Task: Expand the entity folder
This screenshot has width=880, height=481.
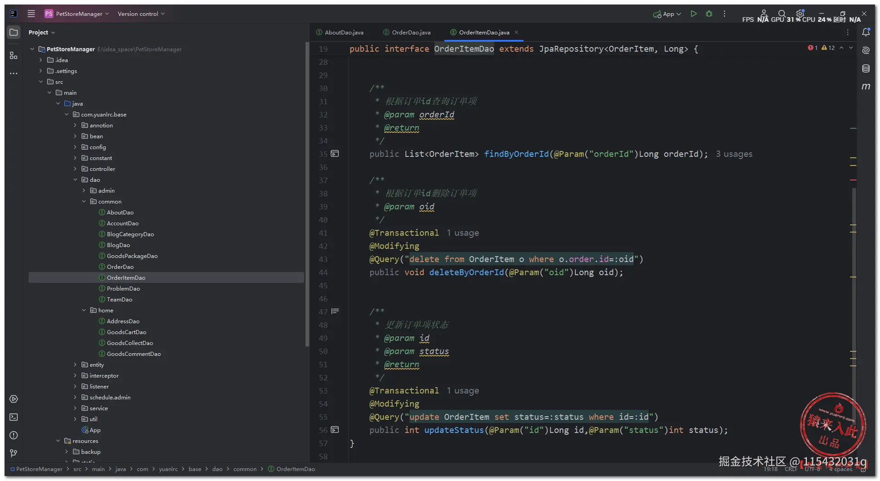Action: point(75,364)
